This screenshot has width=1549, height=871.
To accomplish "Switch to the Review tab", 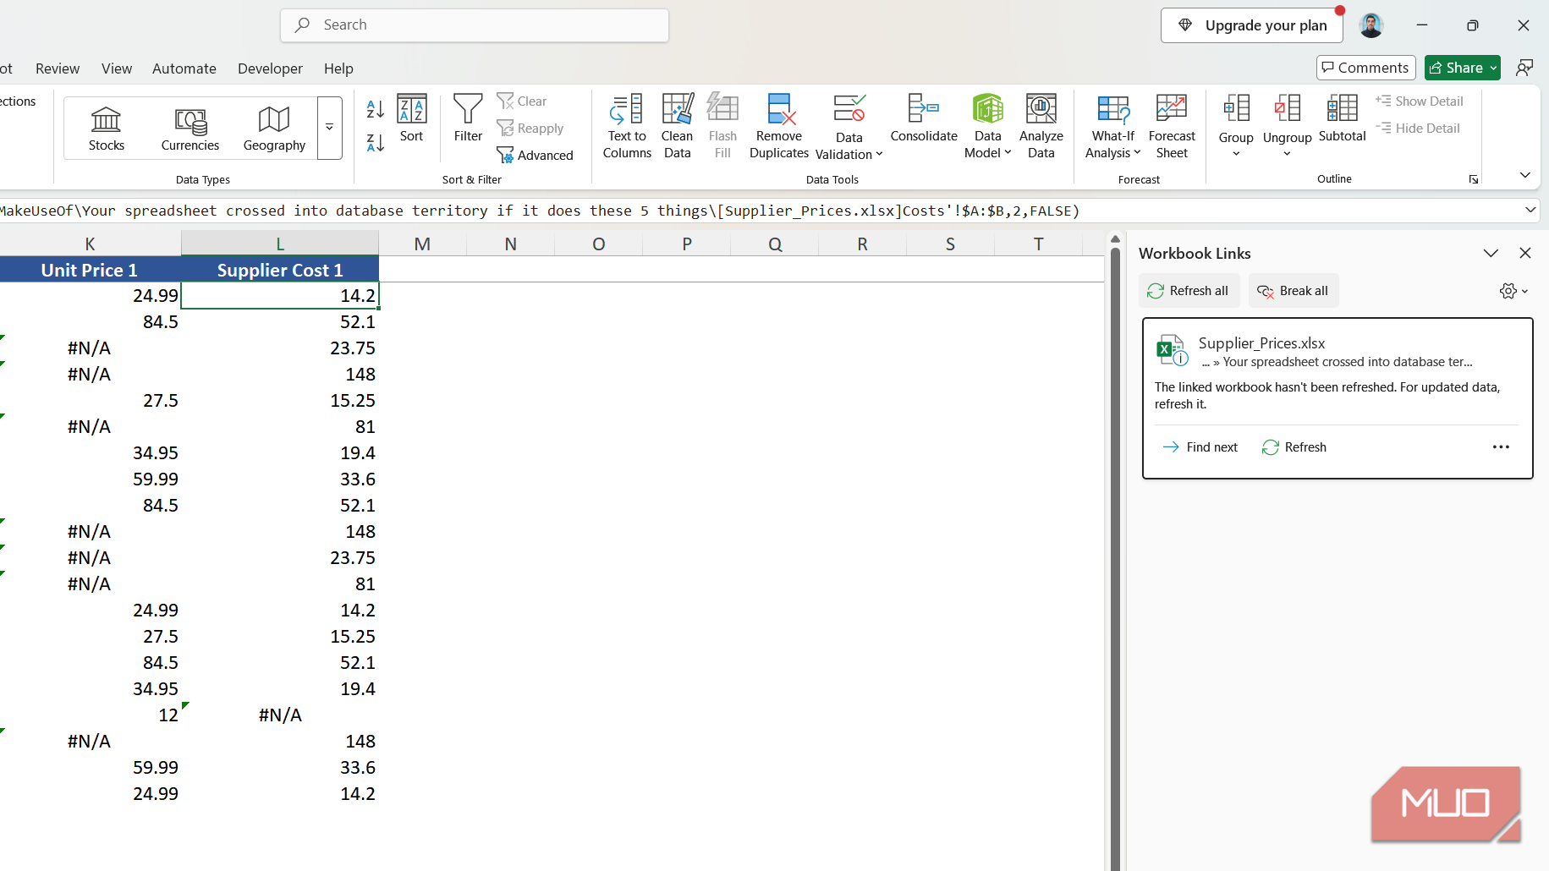I will click(58, 68).
